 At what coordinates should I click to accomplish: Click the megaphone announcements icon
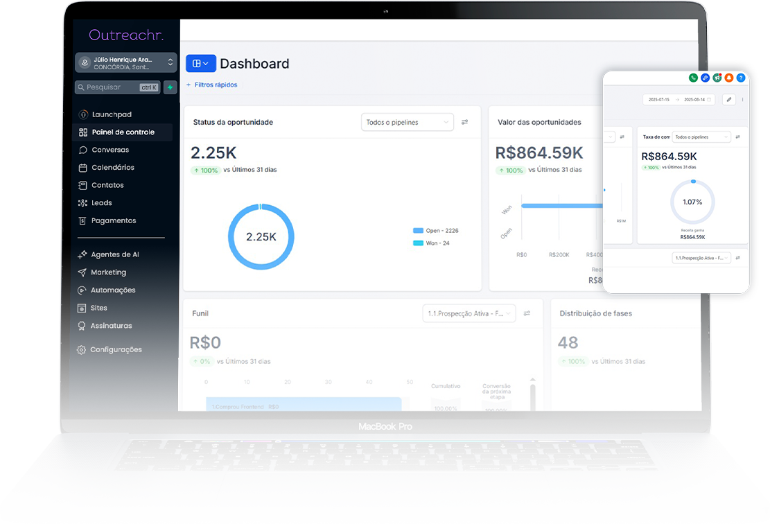717,78
